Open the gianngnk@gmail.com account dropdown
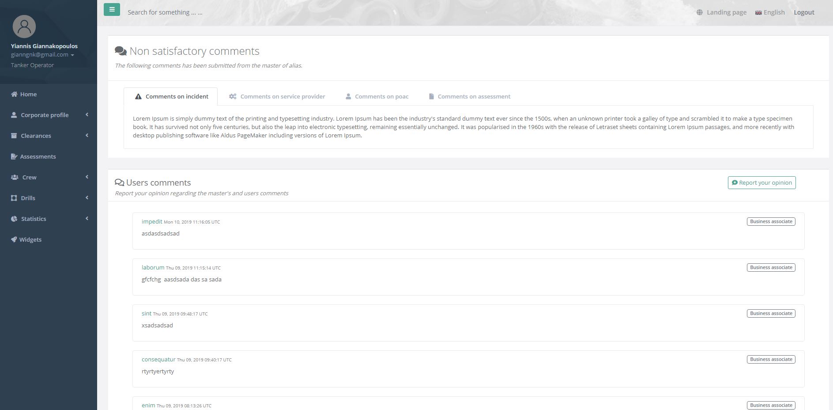833x410 pixels. coord(42,55)
